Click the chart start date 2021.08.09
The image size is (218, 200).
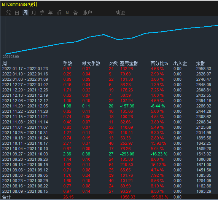click(x=11, y=57)
